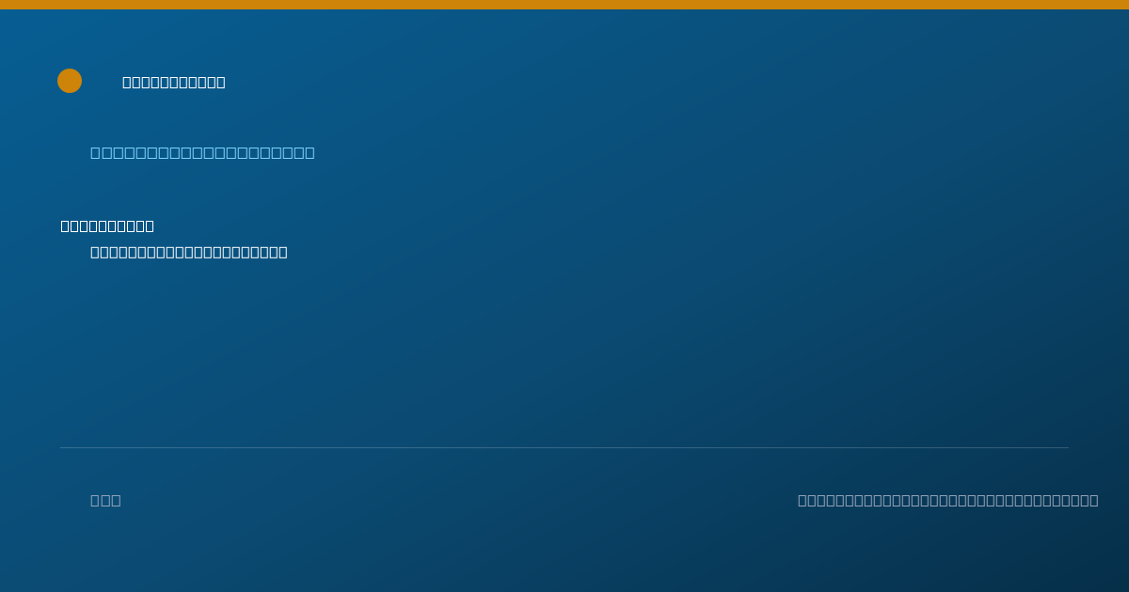Click the orange bar along the top edge
The width and height of the screenshot is (1129, 592).
(x=564, y=5)
